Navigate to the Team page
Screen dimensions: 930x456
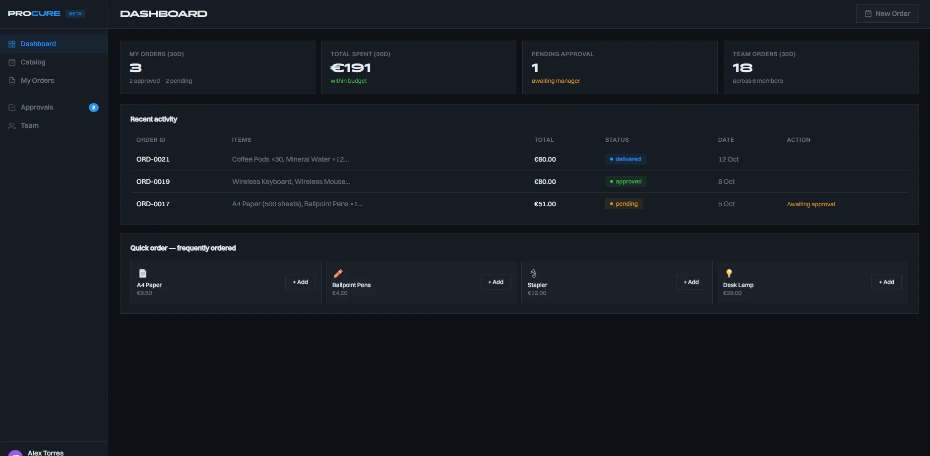pos(54,126)
